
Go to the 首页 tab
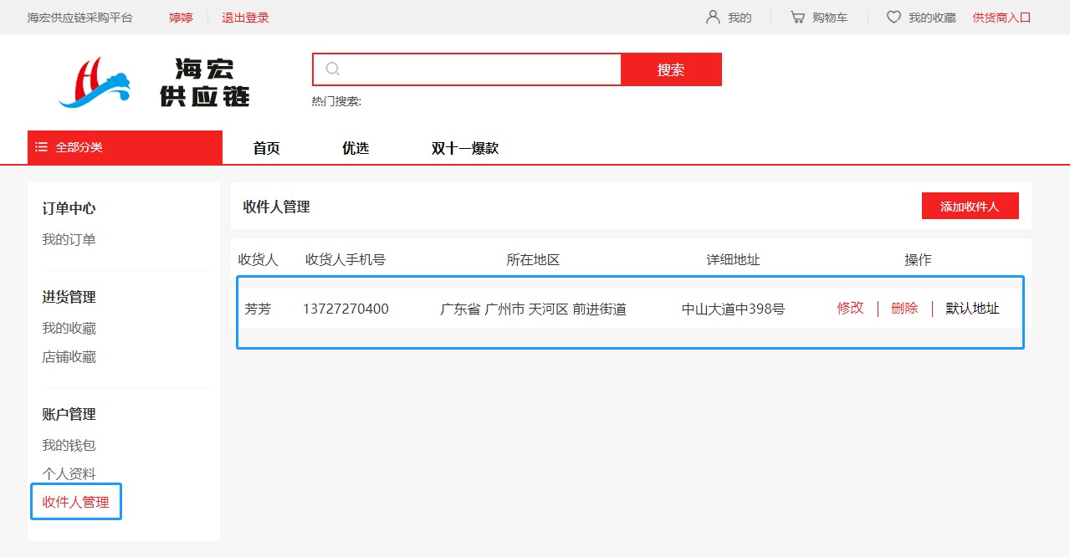pos(266,148)
